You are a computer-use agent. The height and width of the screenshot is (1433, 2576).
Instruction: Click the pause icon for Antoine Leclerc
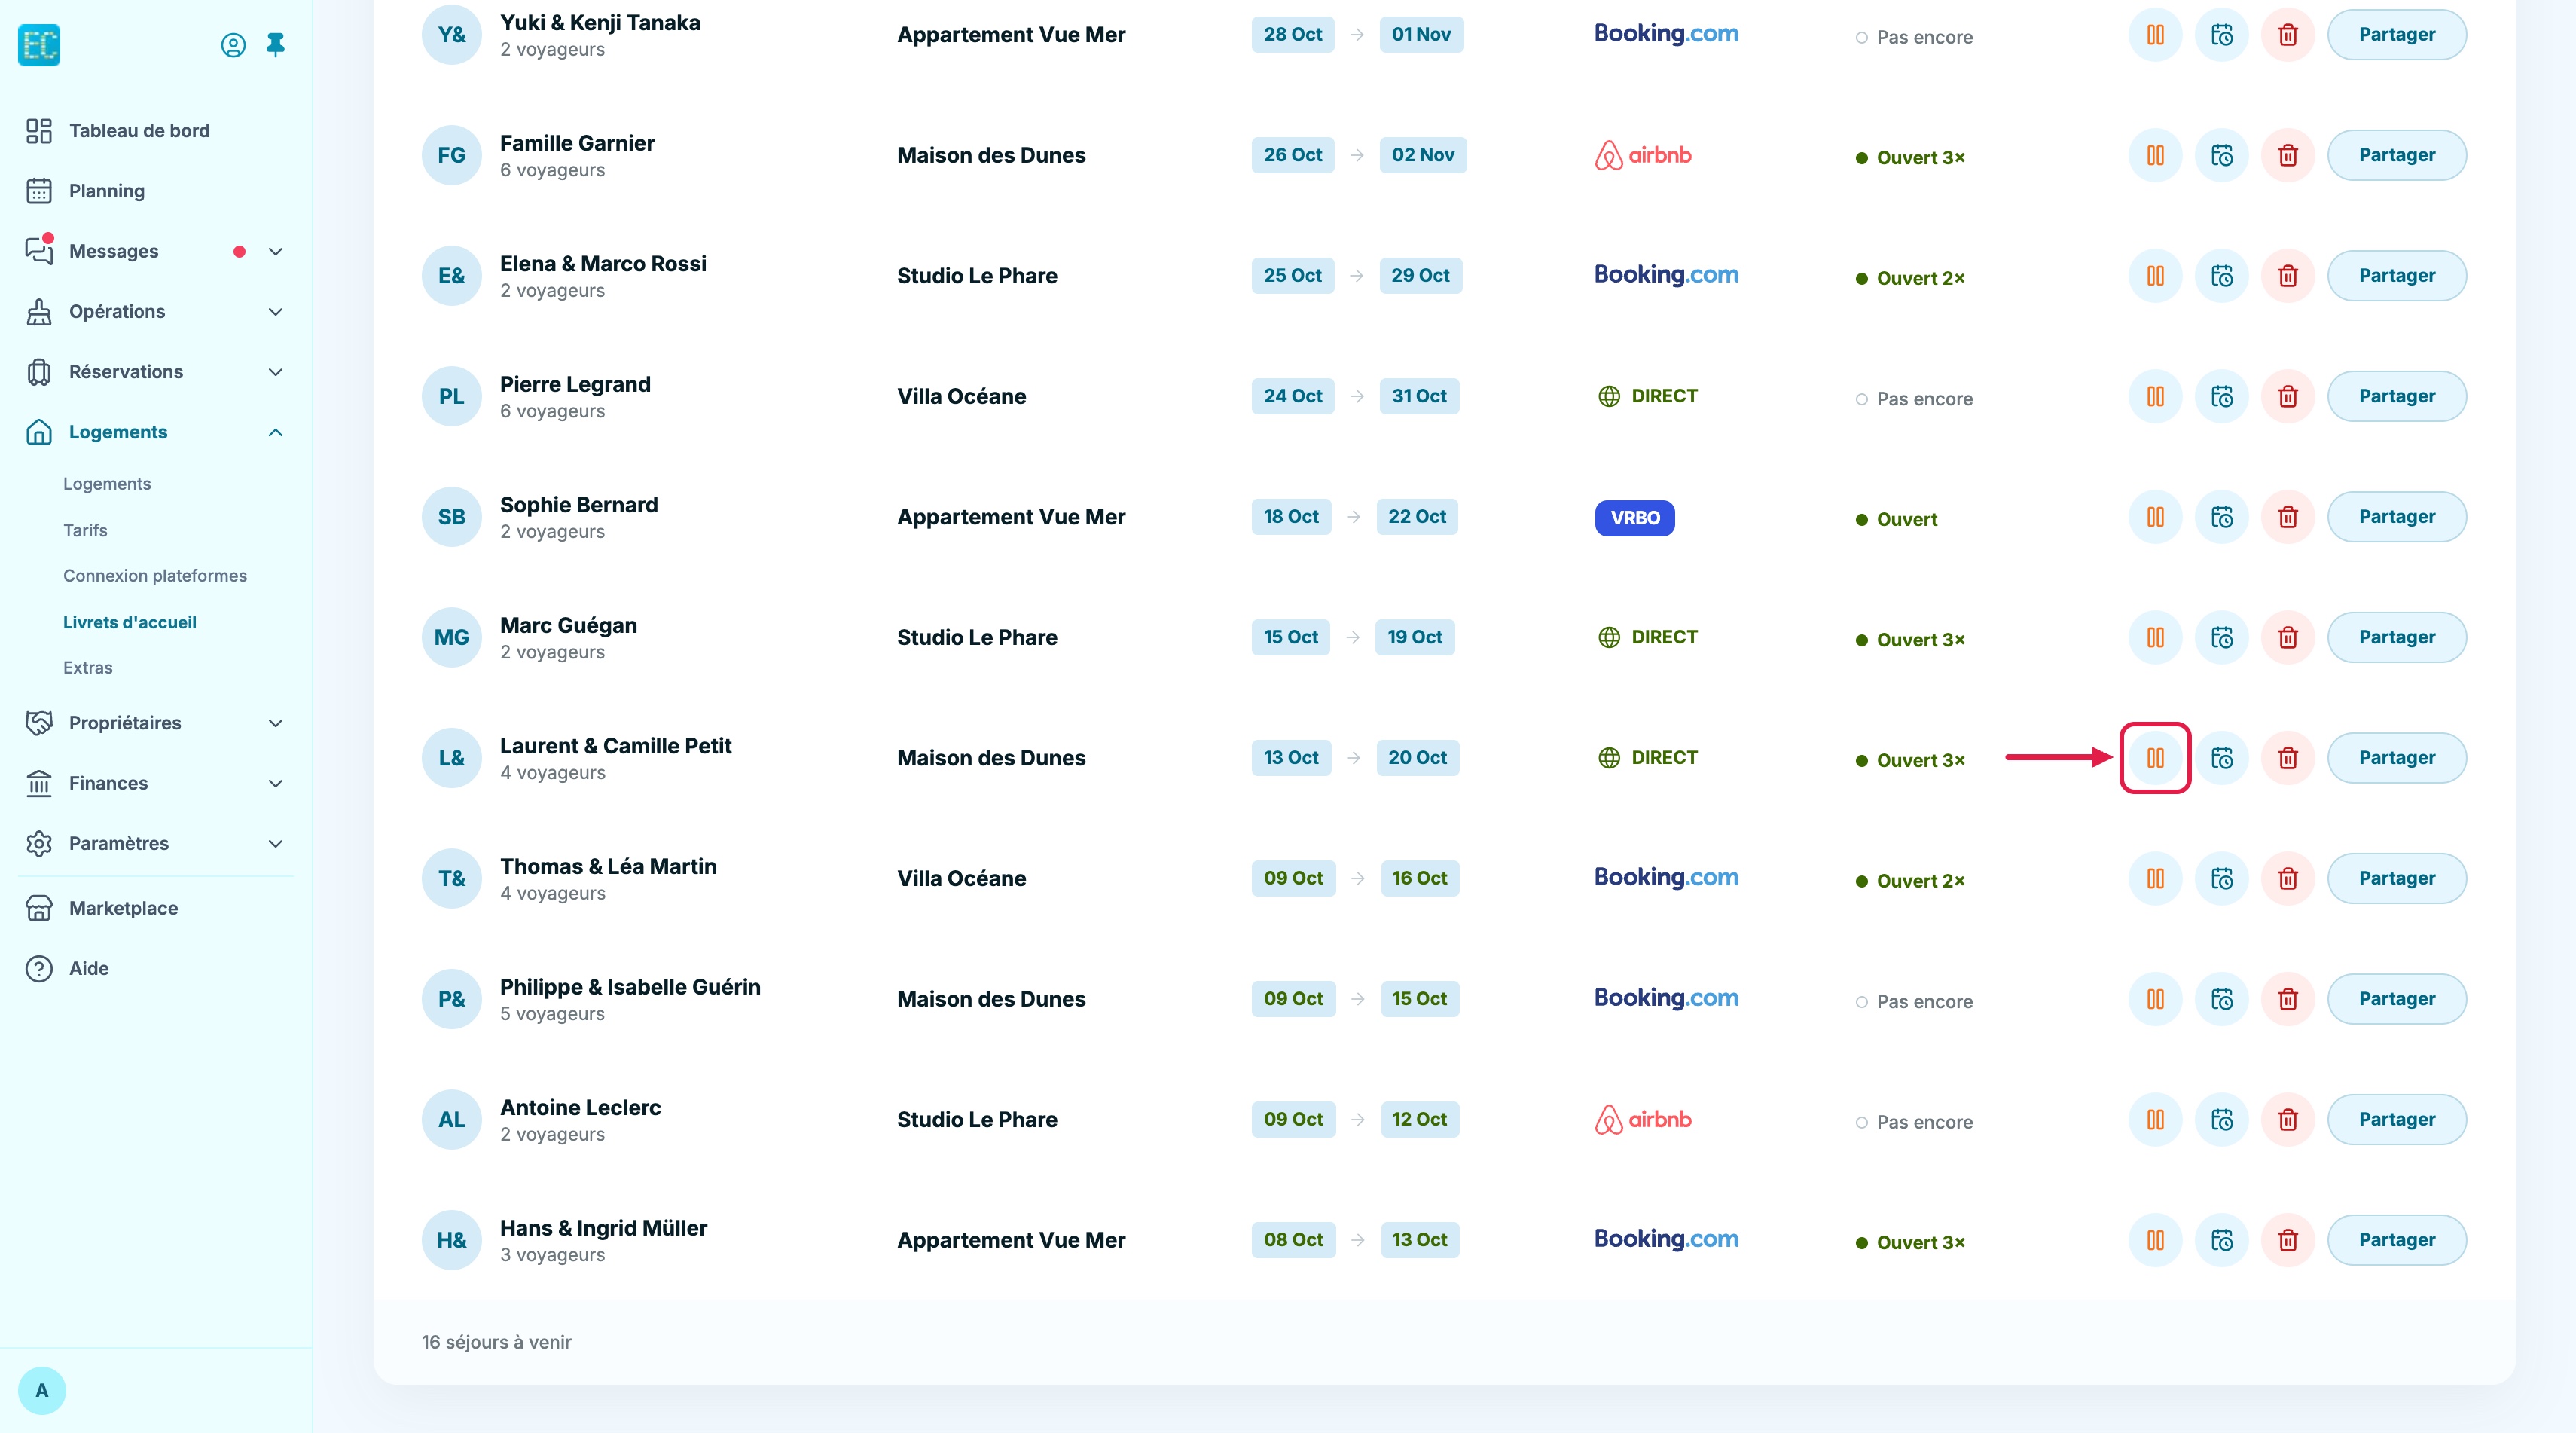(2155, 1120)
